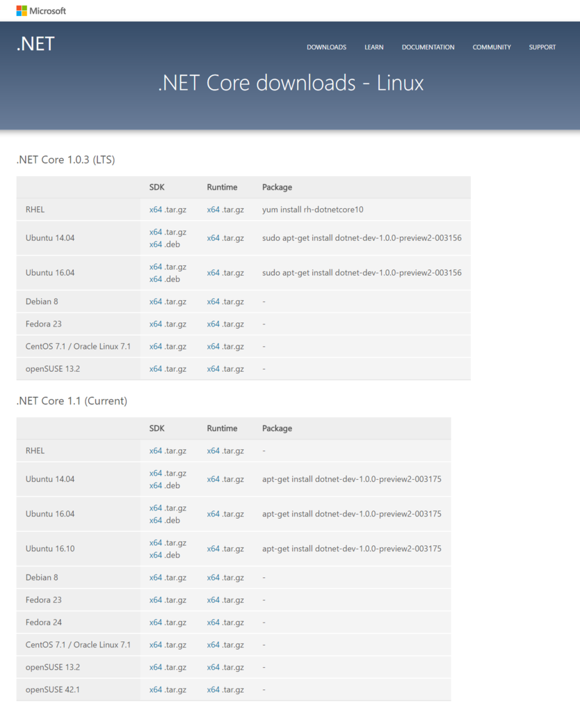The width and height of the screenshot is (580, 713).
Task: Download RHEL Runtime x64 in 1.1 Current table
Action: [x=214, y=450]
